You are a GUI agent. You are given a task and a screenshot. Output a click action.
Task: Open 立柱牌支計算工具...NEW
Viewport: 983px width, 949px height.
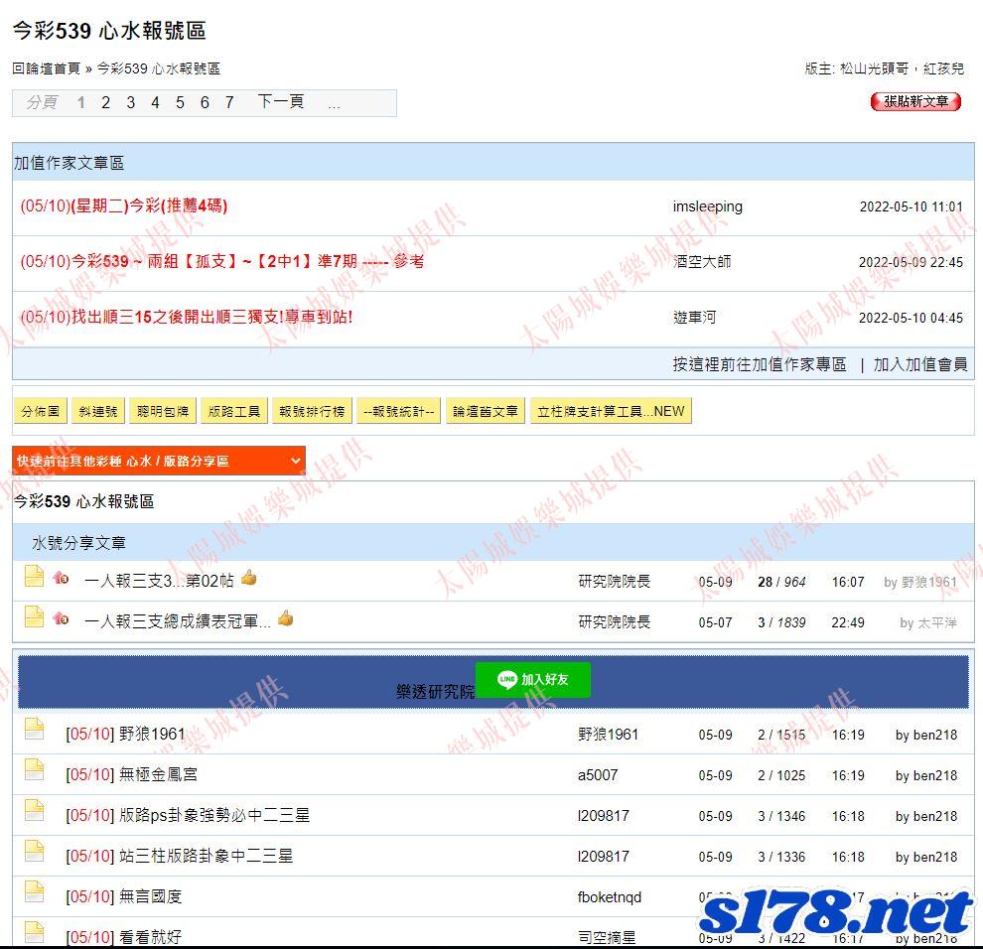pyautogui.click(x=612, y=411)
